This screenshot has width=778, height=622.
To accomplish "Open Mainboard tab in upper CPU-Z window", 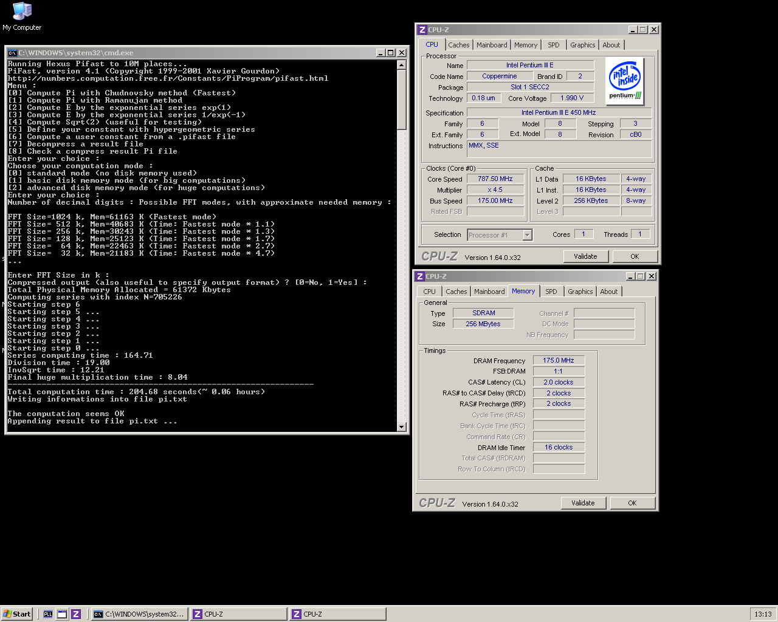I will coord(492,45).
